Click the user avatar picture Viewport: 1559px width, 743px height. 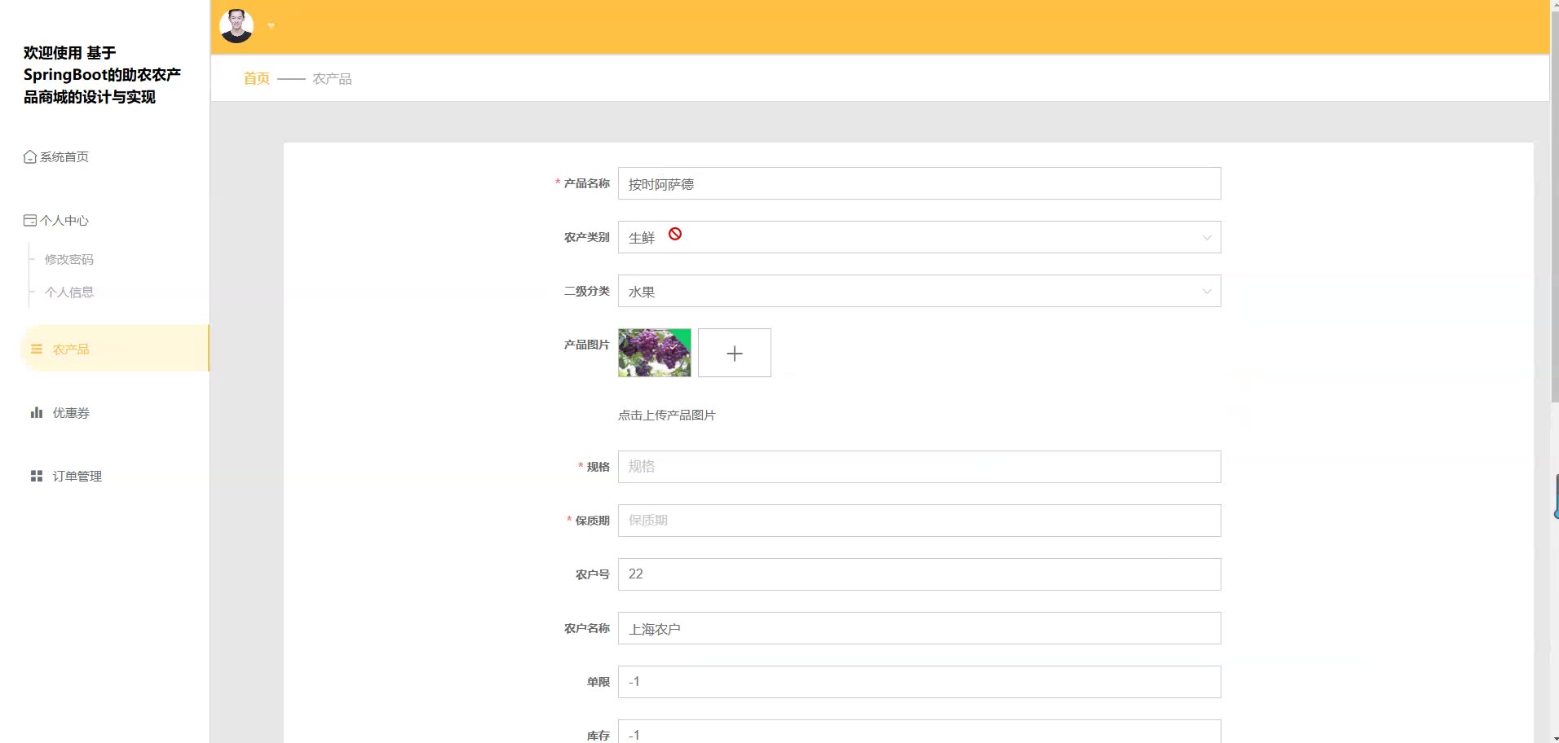(x=236, y=26)
